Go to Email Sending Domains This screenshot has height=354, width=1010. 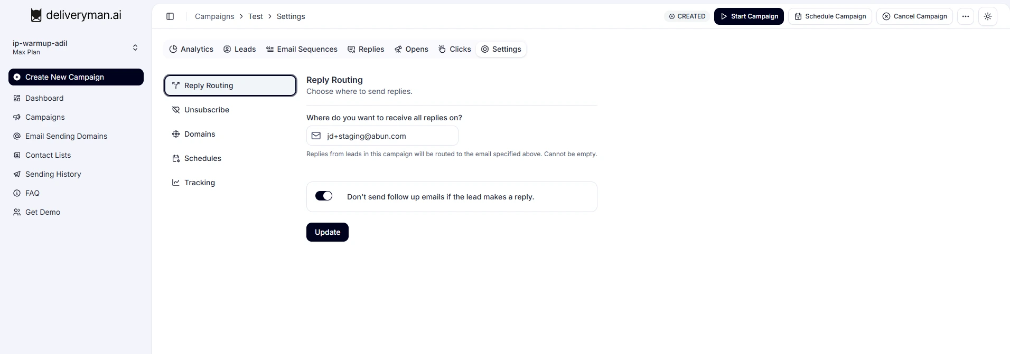pyautogui.click(x=66, y=136)
